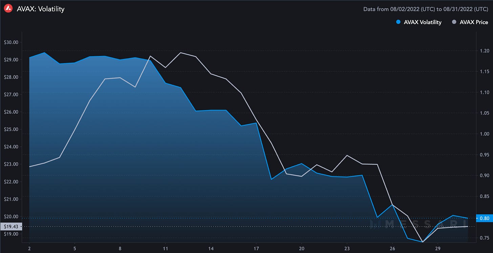Screen dimensions: 493x253
Task: Click the blue AVAX Volatility legend dot
Action: pyautogui.click(x=398, y=22)
